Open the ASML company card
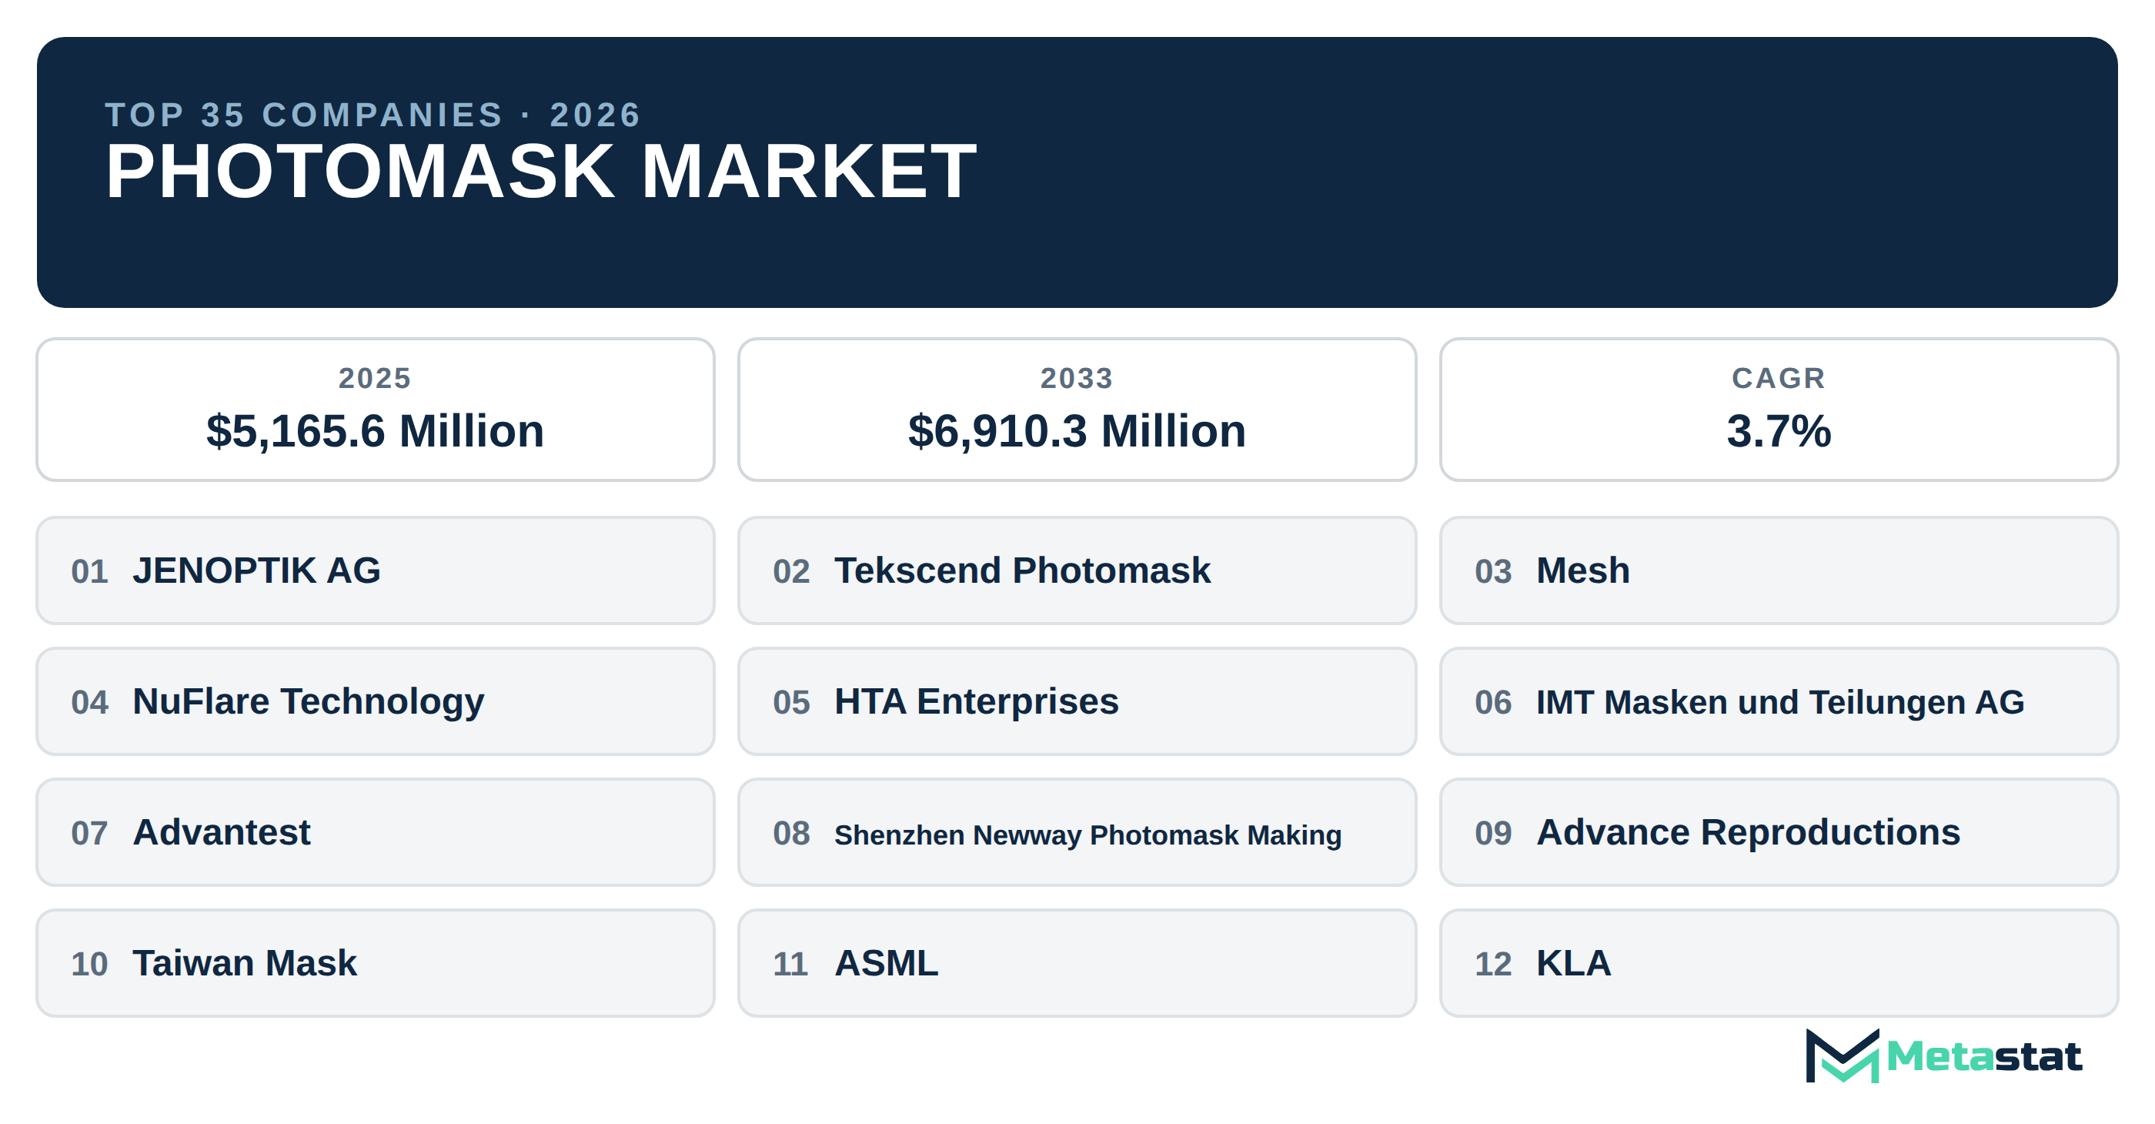This screenshot has width=2155, height=1124. (1077, 963)
